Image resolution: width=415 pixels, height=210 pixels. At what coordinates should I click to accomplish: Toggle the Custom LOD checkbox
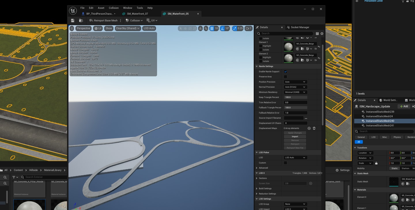[285, 163]
